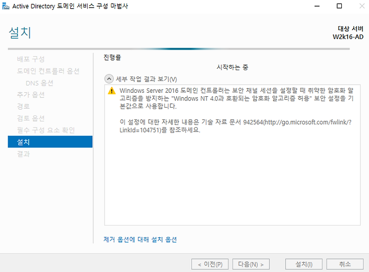Click the 시작하는 중 status text

[x=232, y=67]
